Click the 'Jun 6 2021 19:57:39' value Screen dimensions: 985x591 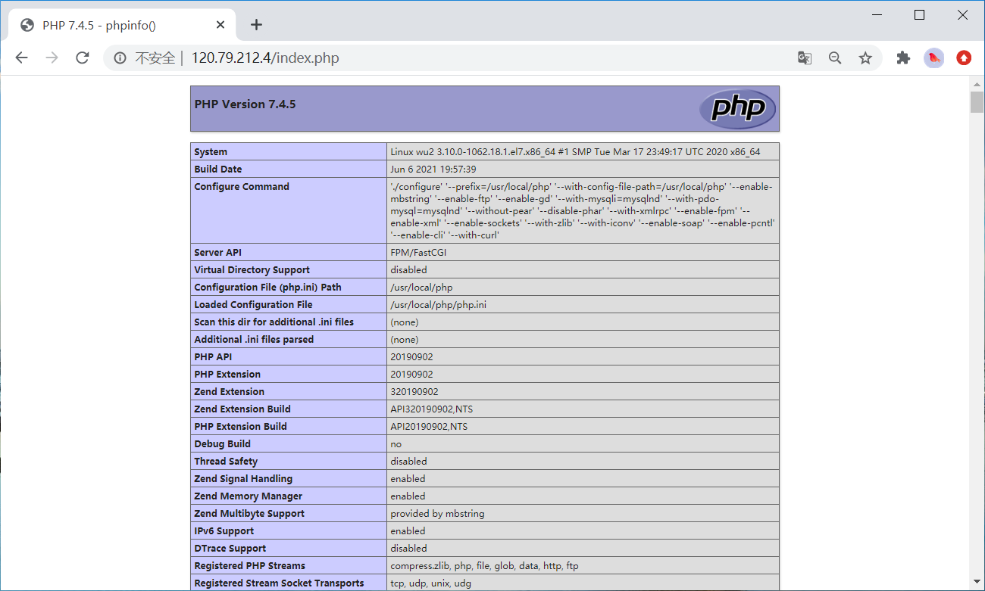[x=433, y=170]
